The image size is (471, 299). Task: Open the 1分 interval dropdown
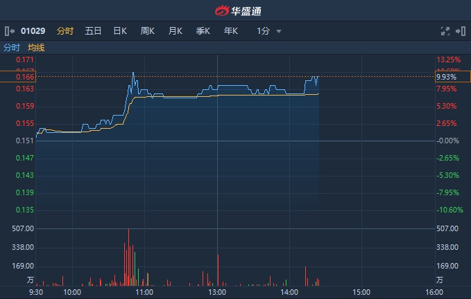[268, 31]
